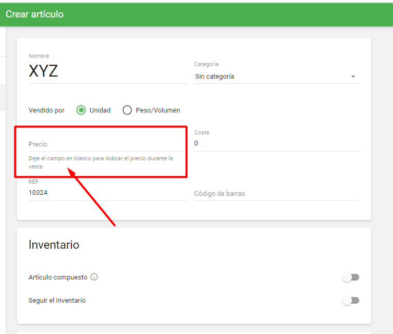Click the Seguir el Inventario label text
393x334 pixels.
coord(57,301)
